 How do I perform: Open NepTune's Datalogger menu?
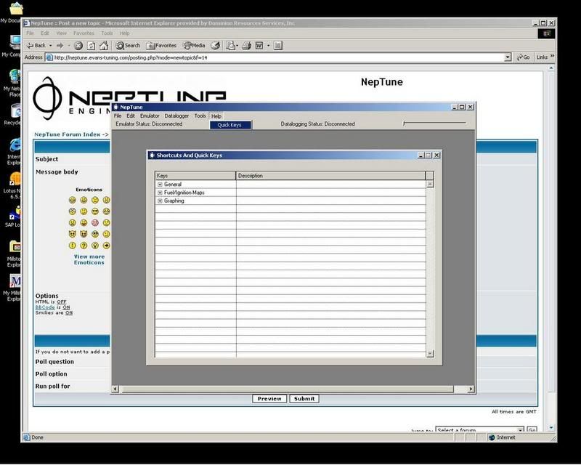pyautogui.click(x=176, y=116)
